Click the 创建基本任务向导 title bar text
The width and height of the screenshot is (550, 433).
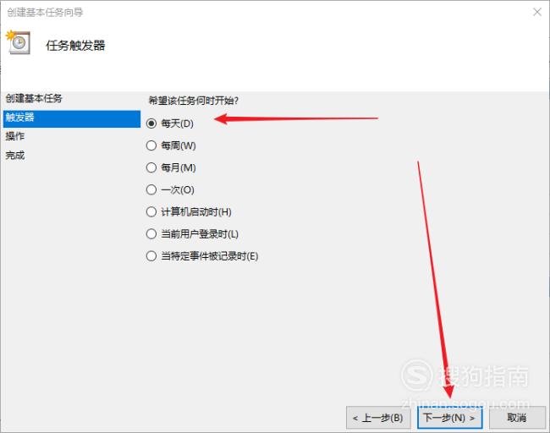click(45, 13)
